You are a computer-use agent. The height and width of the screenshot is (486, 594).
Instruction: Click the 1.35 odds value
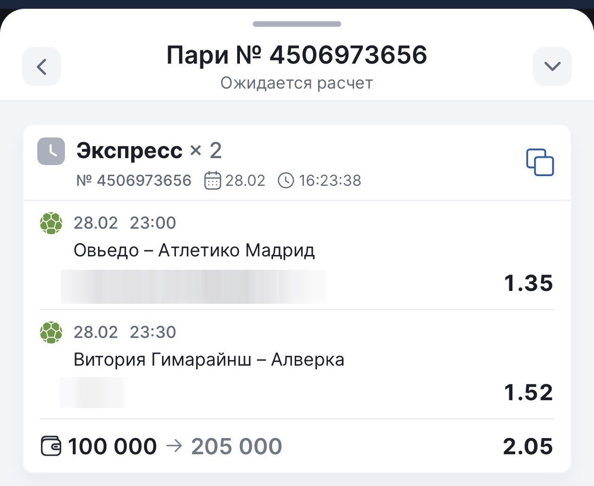tap(528, 283)
